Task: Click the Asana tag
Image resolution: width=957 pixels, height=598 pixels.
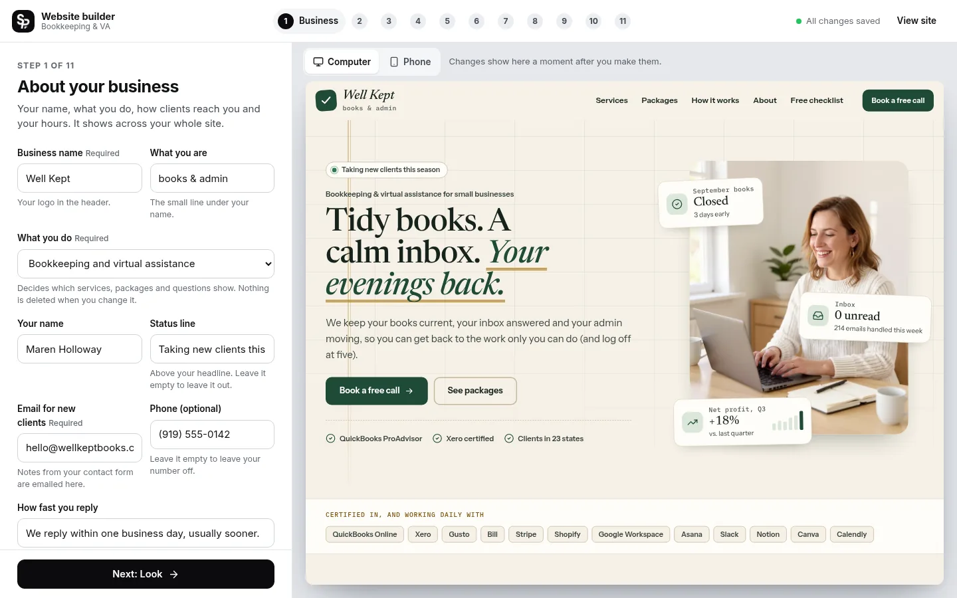Action: click(x=692, y=534)
